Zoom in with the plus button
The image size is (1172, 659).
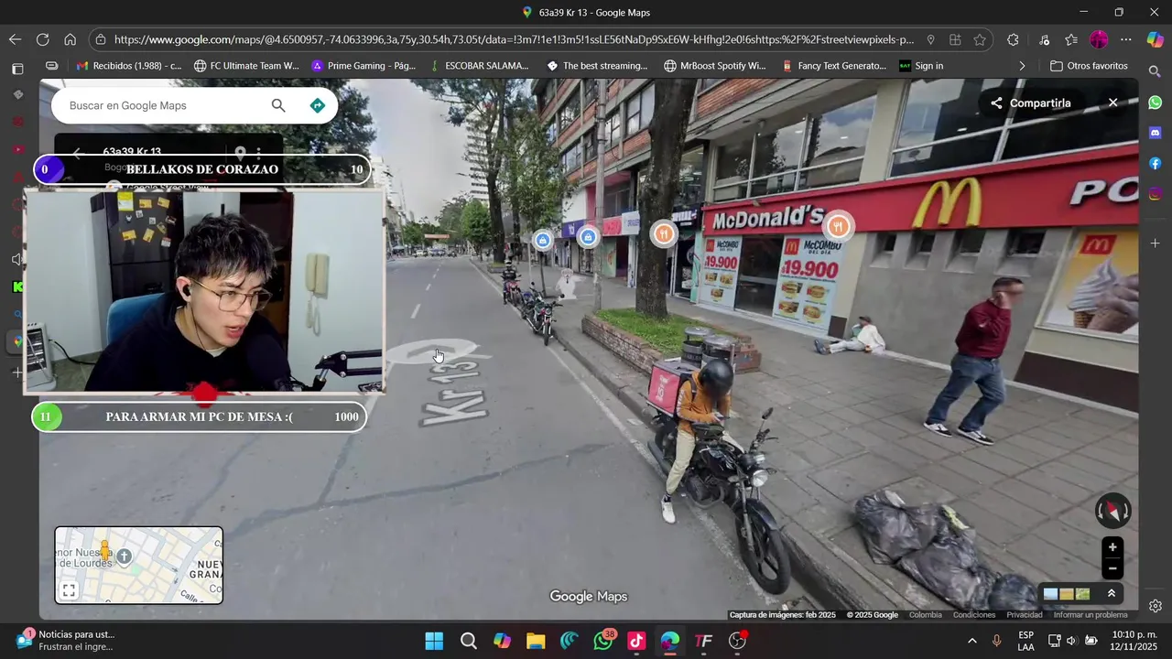(1112, 547)
